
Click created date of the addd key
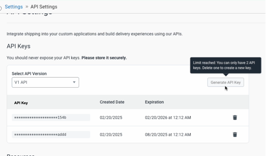(x=111, y=135)
